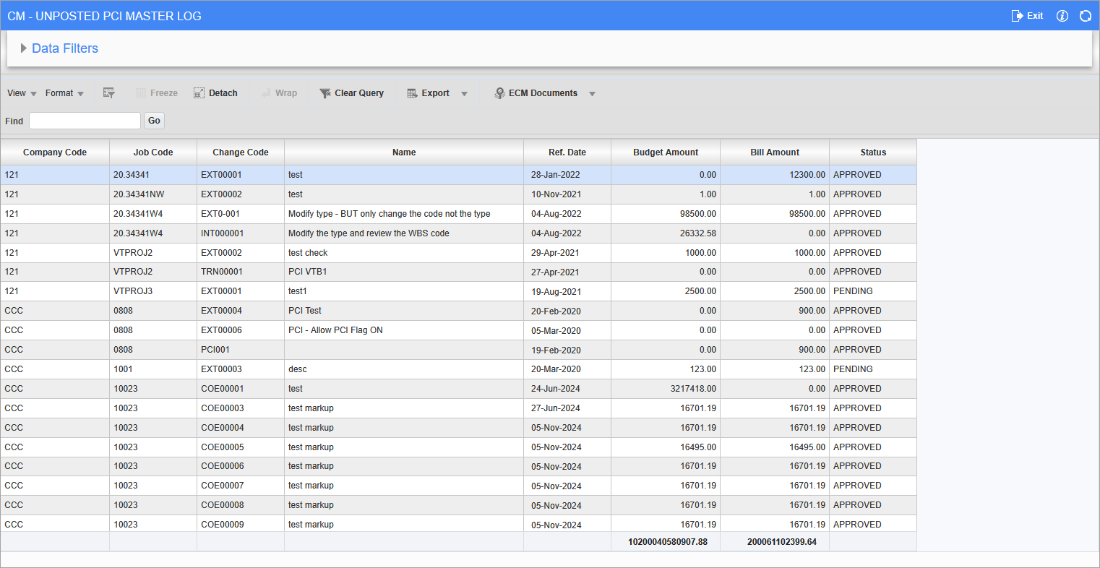Click the Wrap text icon

(x=266, y=93)
